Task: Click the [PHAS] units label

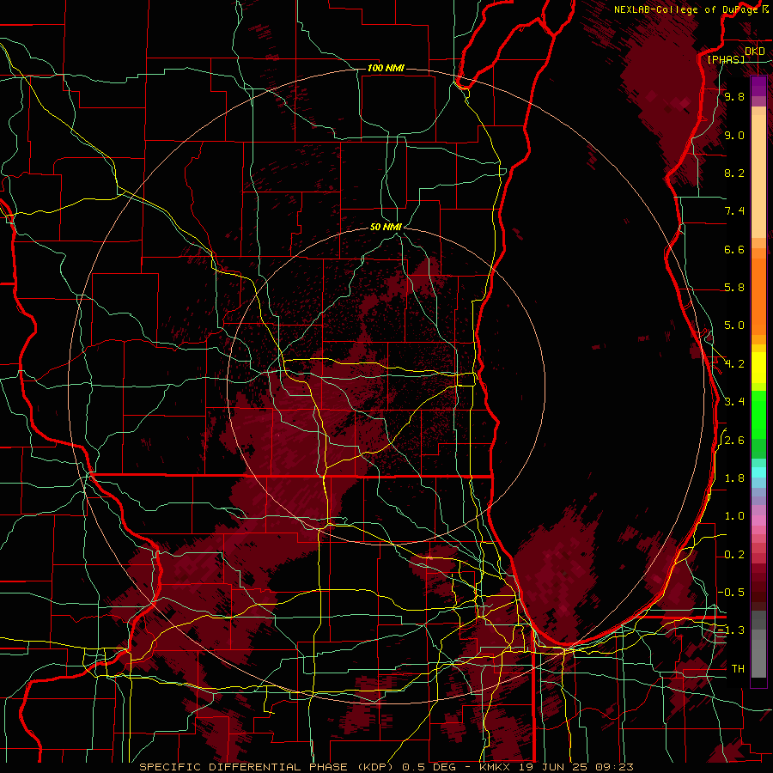Action: coord(726,59)
